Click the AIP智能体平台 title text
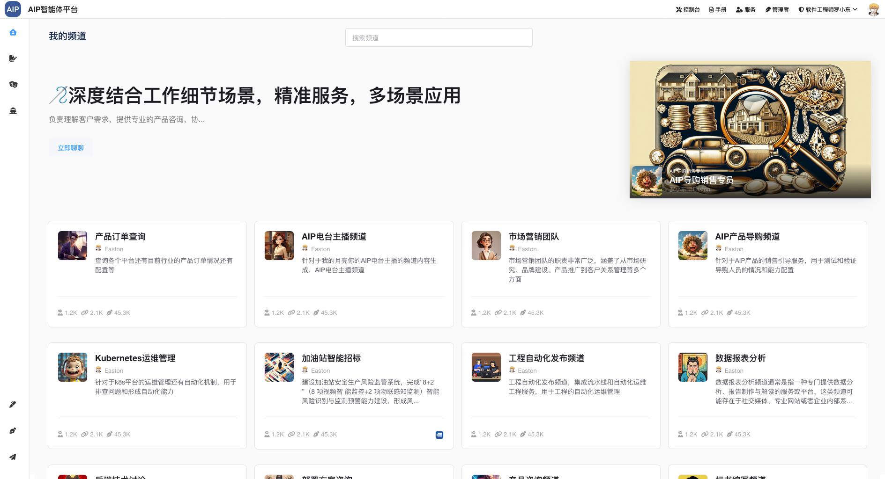Viewport: 885px width, 479px height. pos(53,9)
